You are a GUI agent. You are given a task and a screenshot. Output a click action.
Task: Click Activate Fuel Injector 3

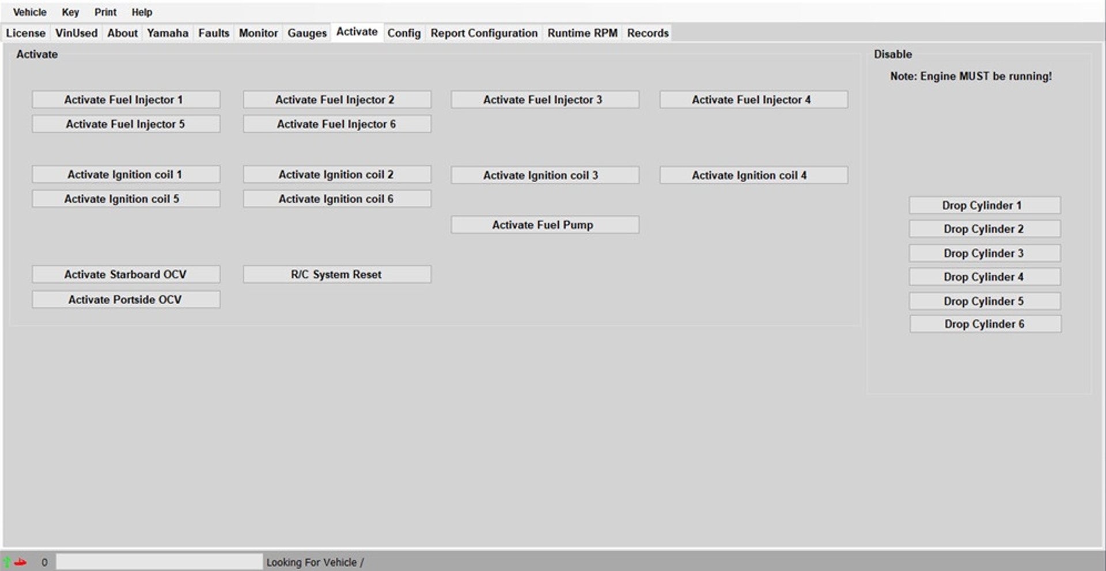click(x=545, y=100)
